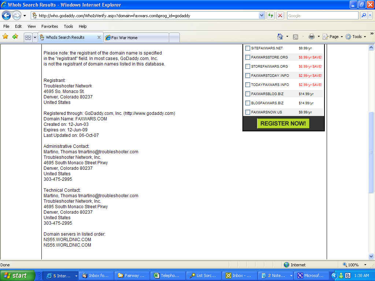Screen dimensions: 375x281
Task: Open the Tools gear toolbar menu
Action: pos(356,37)
